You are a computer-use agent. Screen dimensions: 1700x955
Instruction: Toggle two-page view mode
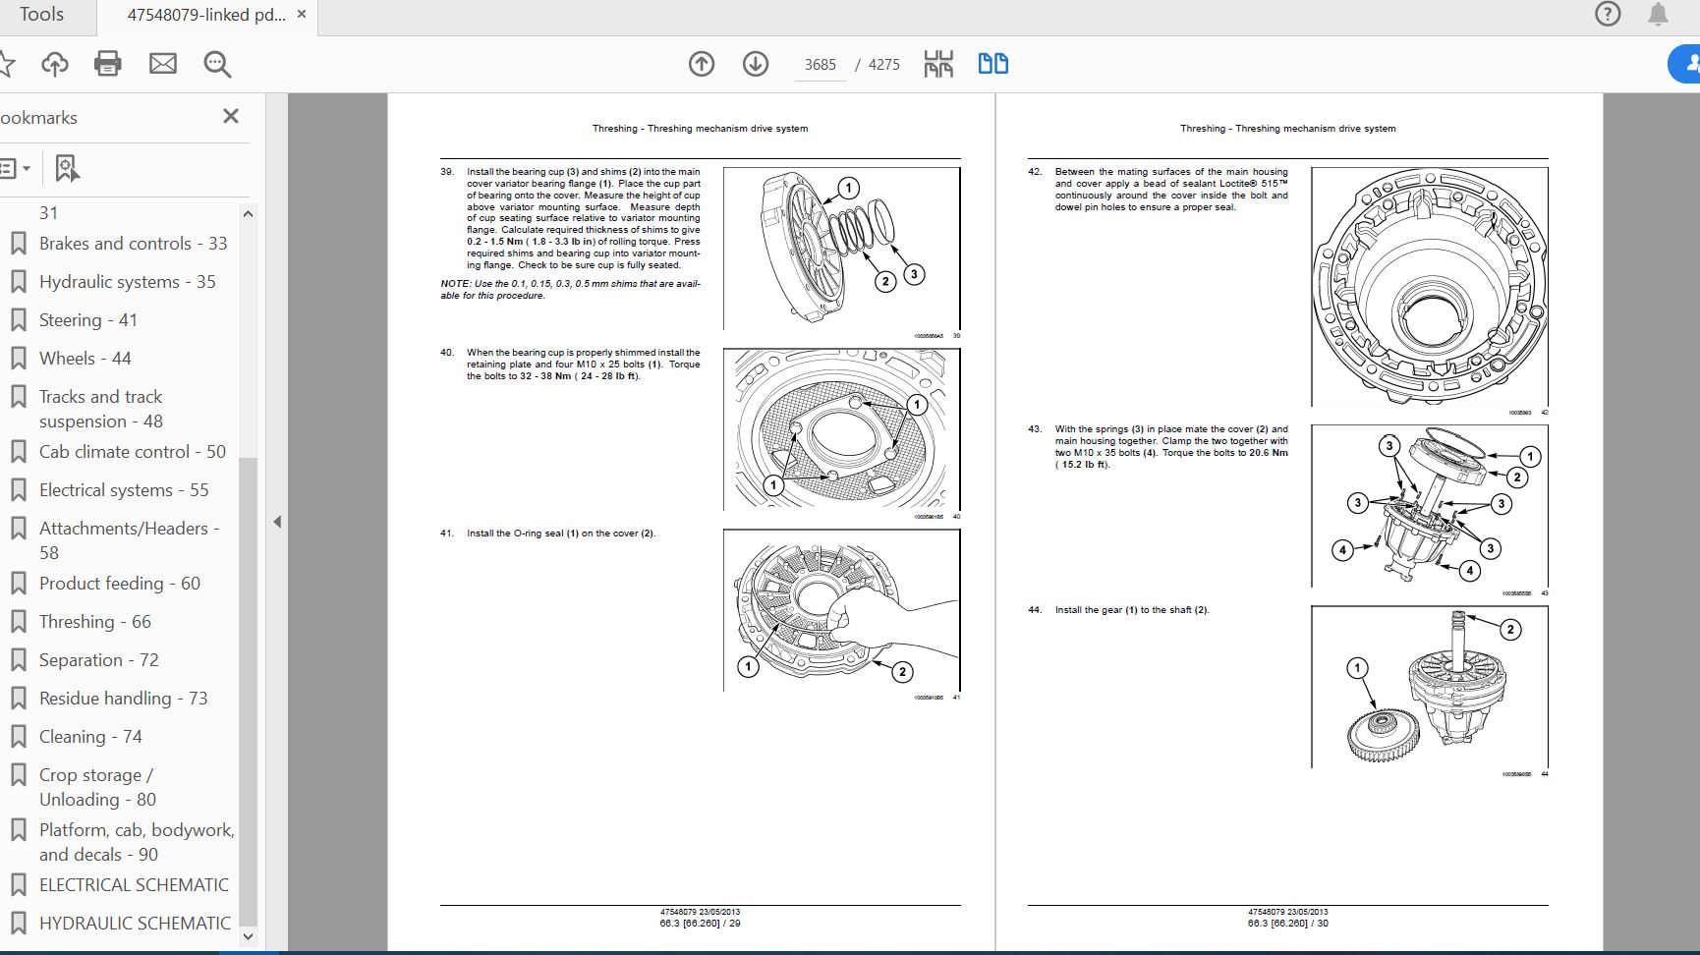pyautogui.click(x=992, y=64)
